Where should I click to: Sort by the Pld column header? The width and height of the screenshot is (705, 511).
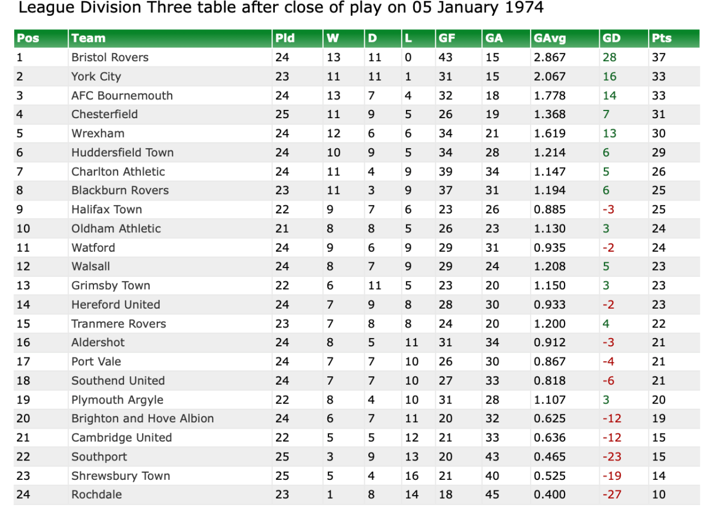(285, 38)
